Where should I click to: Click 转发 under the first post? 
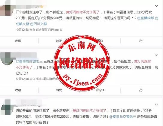(x=59, y=41)
